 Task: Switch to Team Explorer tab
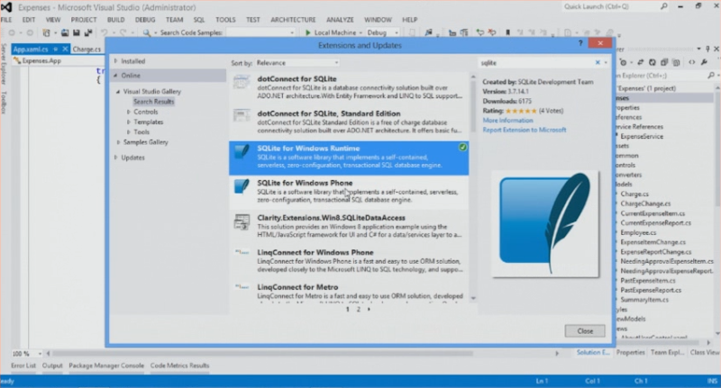tap(667, 352)
